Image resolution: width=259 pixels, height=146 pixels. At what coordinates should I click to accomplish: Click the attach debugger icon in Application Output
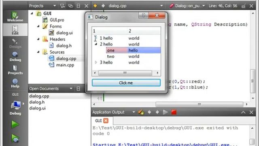[141, 112]
